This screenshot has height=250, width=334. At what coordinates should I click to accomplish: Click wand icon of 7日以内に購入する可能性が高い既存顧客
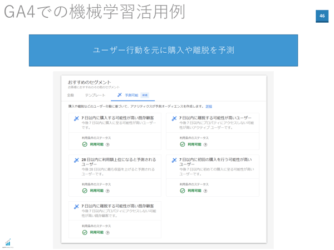(x=76, y=118)
